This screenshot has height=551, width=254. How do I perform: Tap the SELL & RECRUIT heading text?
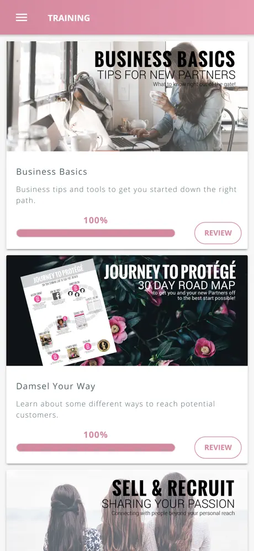coord(173,488)
